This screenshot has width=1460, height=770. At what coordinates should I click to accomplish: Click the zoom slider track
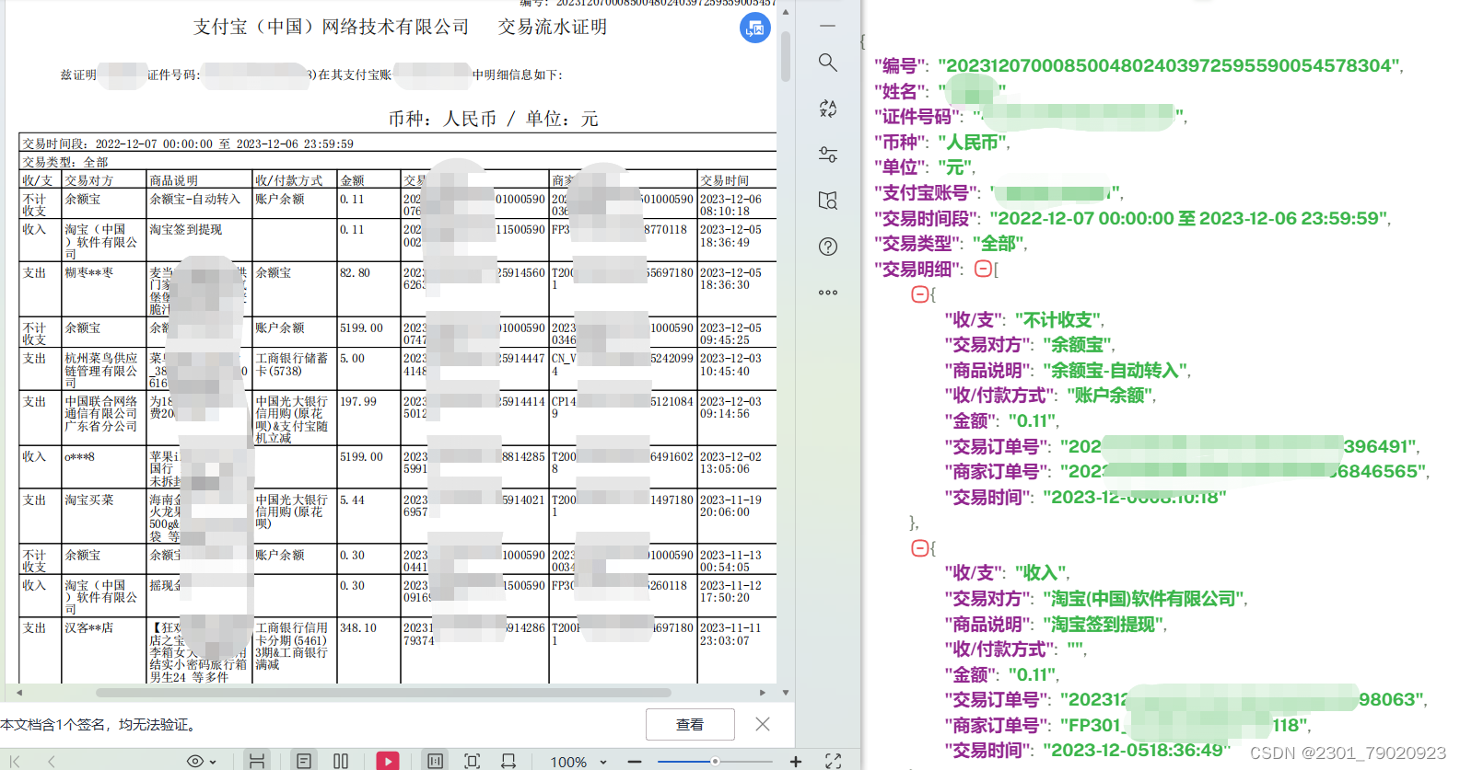(715, 762)
